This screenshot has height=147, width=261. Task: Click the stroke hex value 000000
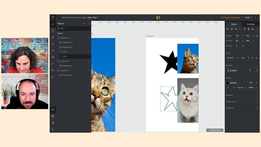pos(233,83)
